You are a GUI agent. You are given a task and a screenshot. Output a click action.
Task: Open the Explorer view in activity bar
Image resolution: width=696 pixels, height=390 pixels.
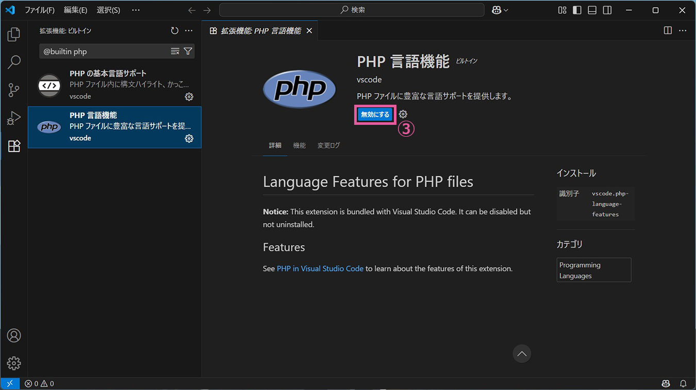pos(14,35)
